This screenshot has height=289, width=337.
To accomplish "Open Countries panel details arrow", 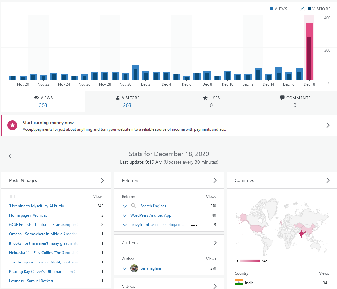I will (x=328, y=180).
